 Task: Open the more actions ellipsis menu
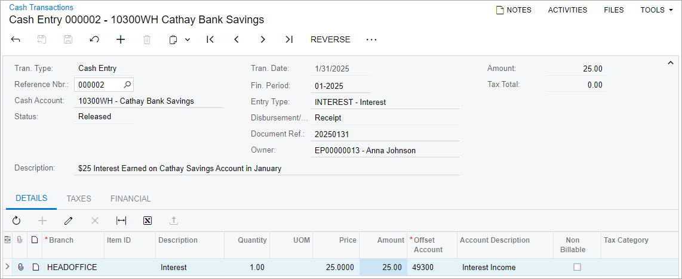pos(371,39)
